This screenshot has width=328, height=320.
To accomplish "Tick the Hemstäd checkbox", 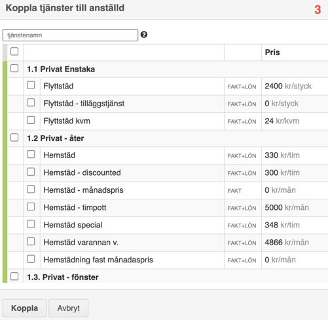I will [31, 154].
